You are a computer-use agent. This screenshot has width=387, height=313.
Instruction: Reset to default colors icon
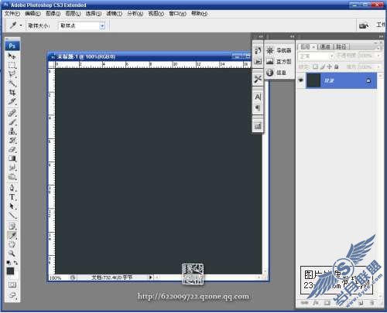[9, 263]
